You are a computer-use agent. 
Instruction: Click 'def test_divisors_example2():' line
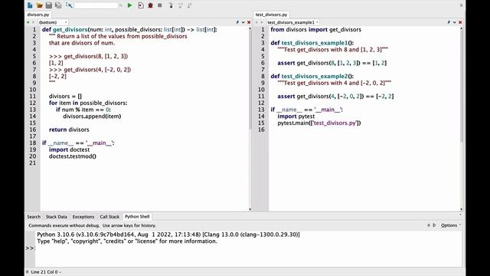pyautogui.click(x=312, y=76)
